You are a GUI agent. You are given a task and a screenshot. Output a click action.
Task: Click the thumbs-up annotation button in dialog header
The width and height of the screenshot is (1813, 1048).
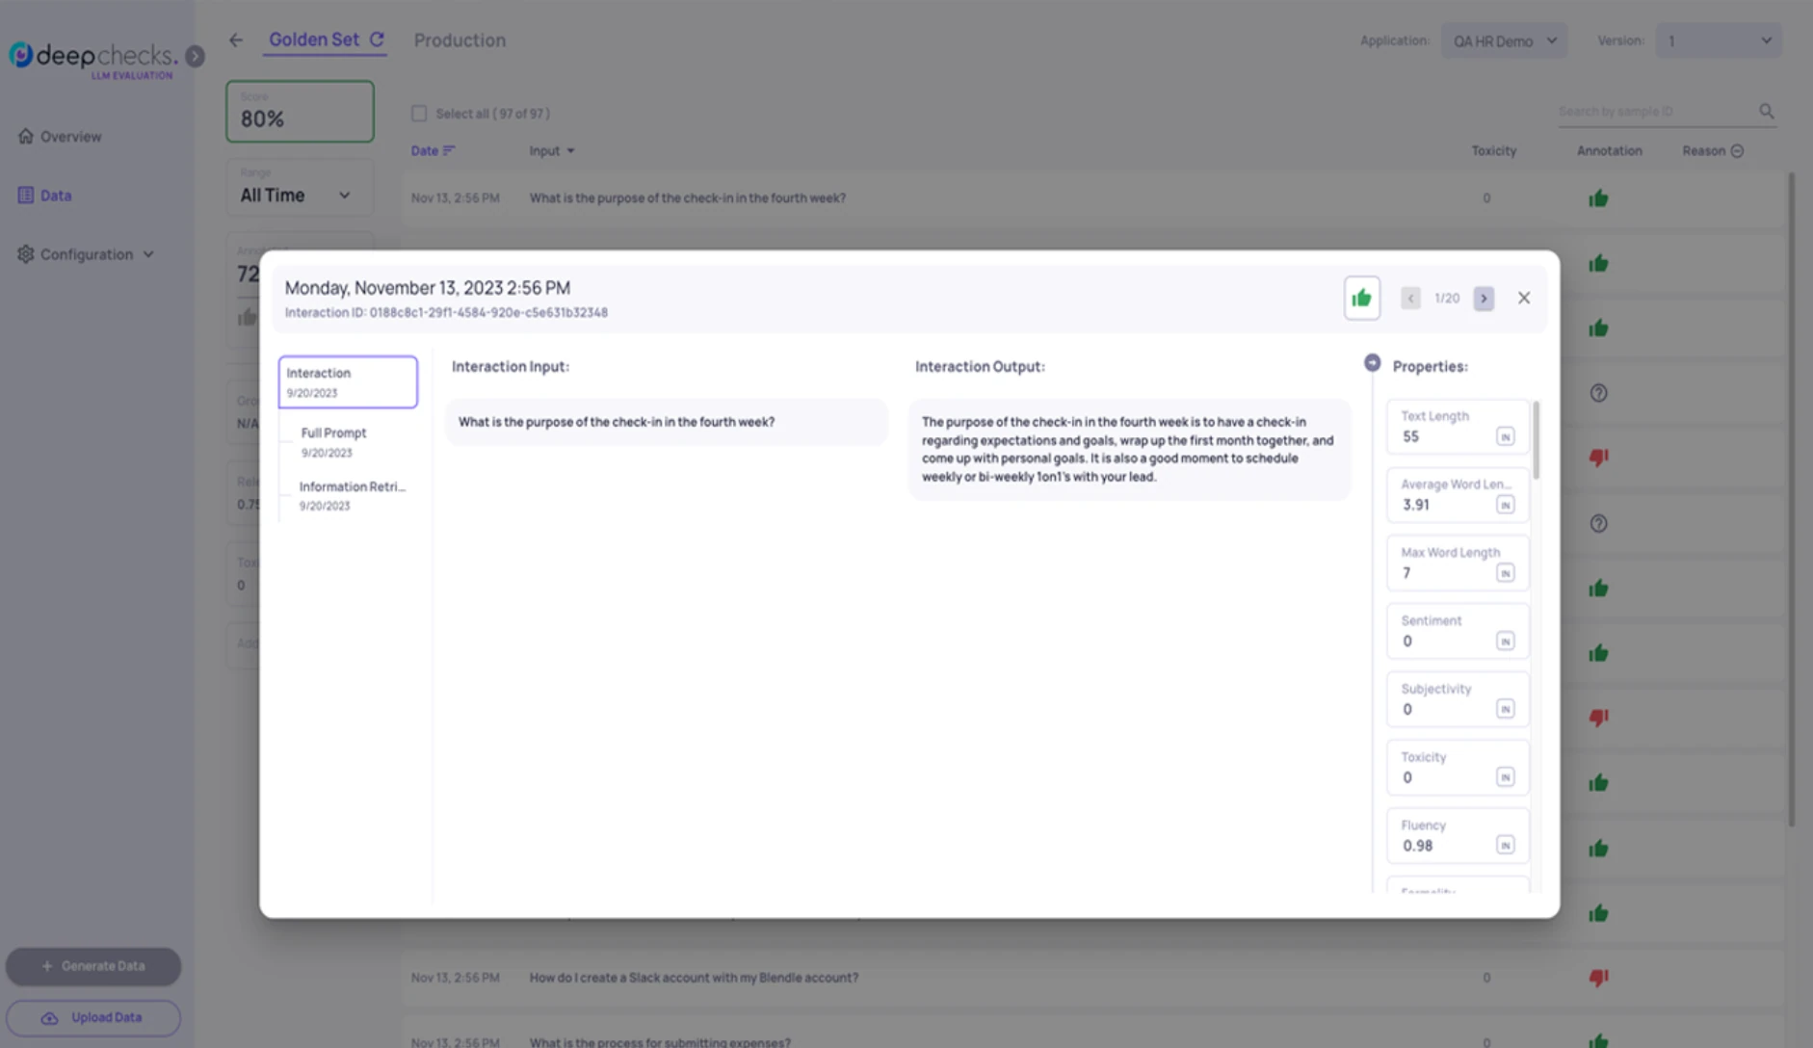[x=1361, y=298]
